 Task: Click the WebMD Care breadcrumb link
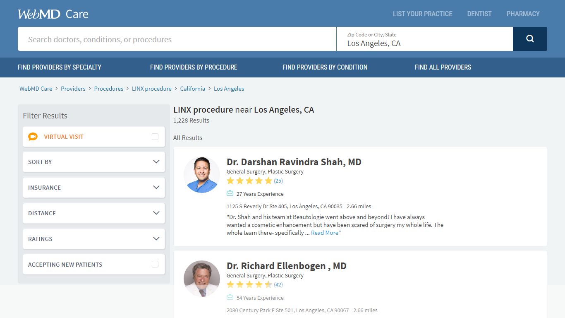(36, 89)
